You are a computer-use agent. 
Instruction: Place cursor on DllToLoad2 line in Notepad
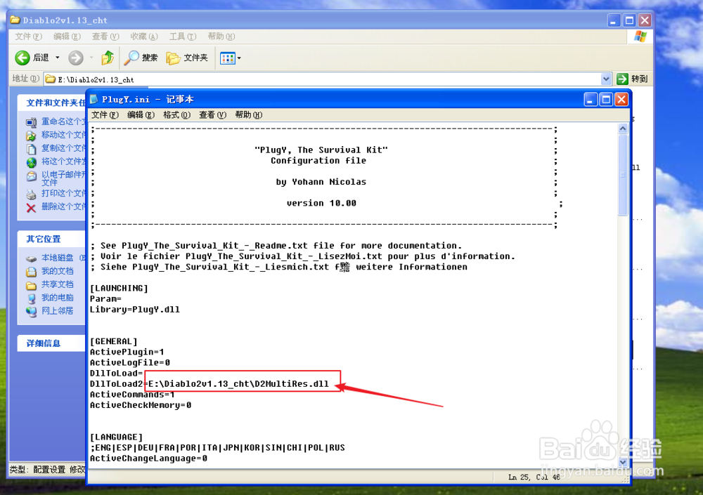pos(209,384)
